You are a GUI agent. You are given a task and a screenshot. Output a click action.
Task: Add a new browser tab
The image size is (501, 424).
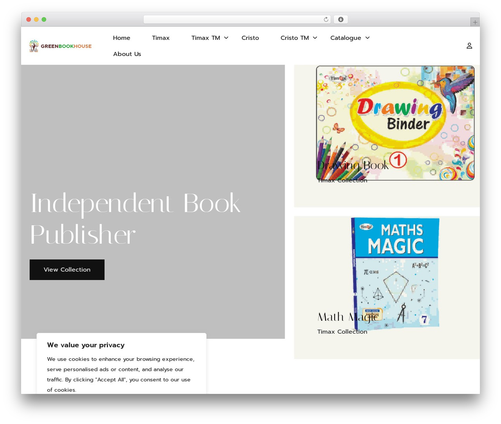[x=475, y=22]
